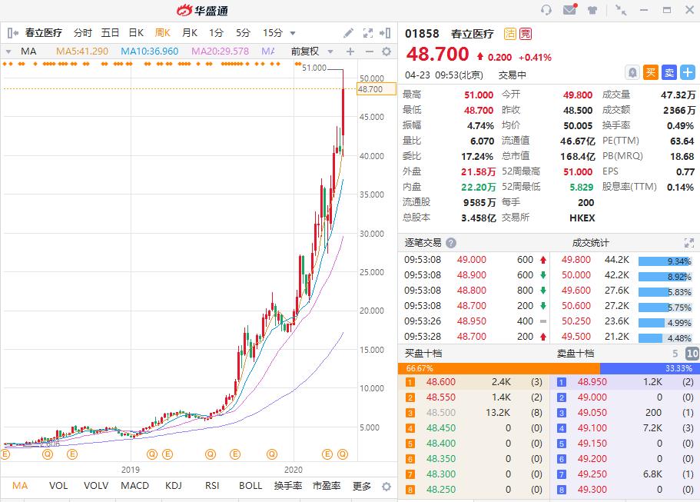Click ask level 4 price 49.100

click(x=592, y=428)
